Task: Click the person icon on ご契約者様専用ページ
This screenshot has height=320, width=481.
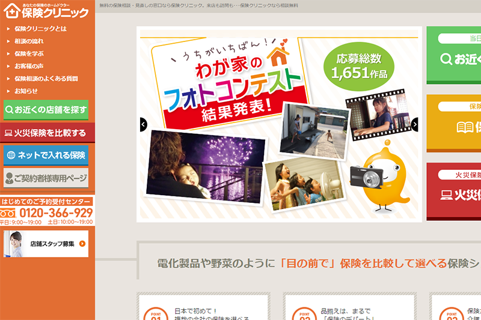Action: click(9, 178)
